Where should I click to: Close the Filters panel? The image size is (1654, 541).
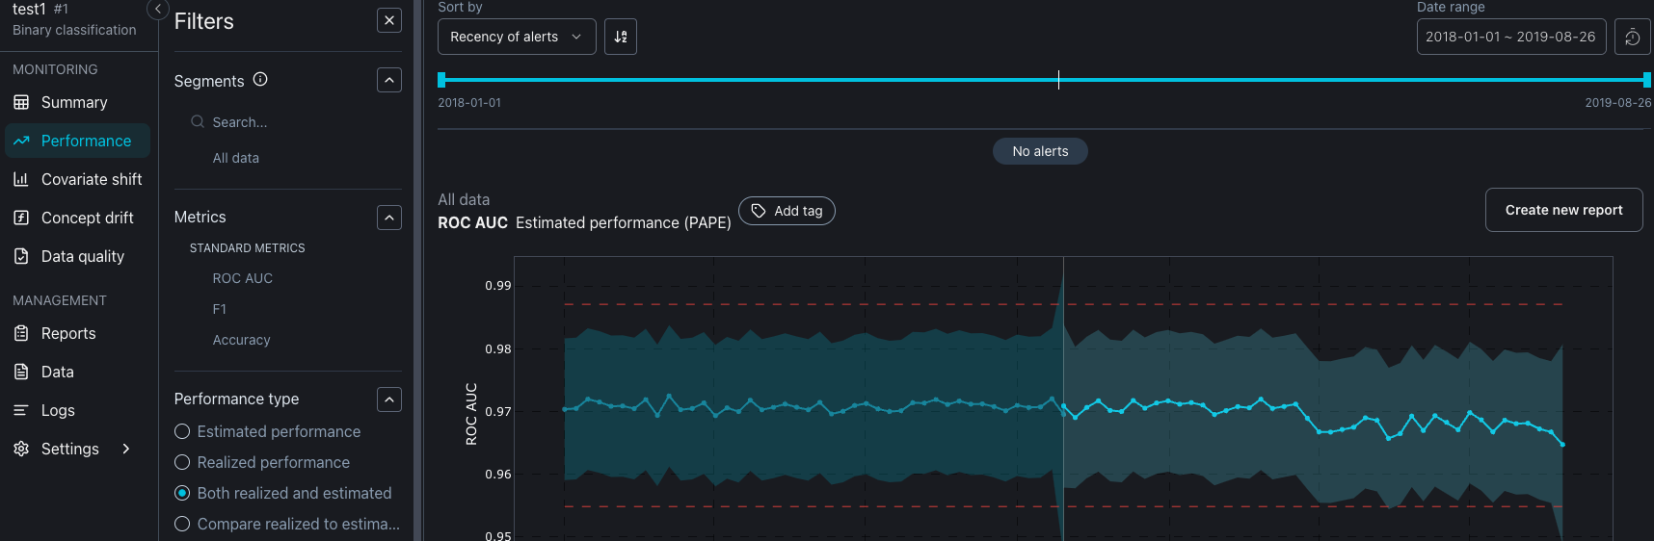point(389,20)
